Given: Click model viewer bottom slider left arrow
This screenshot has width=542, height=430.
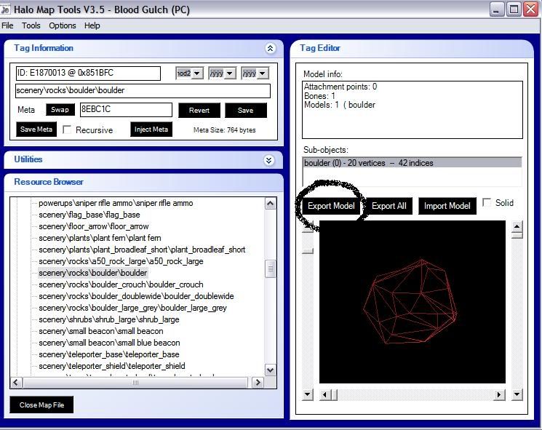Looking at the screenshot, I should [324, 394].
